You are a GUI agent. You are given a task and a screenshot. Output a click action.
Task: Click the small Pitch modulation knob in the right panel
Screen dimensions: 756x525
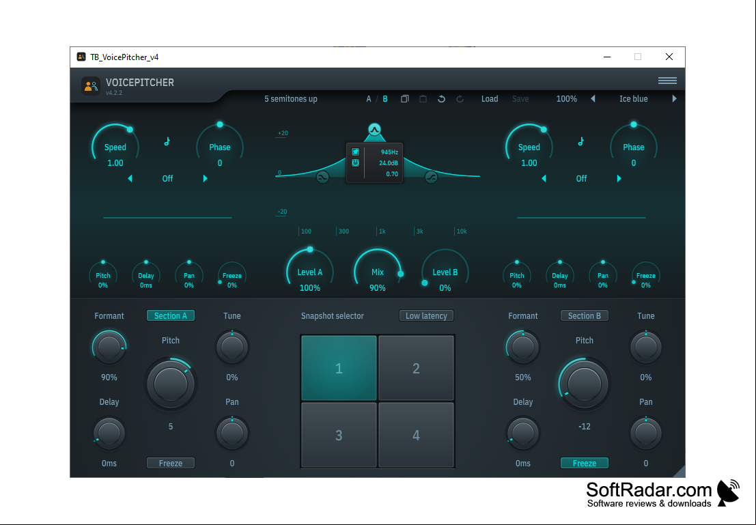[517, 276]
